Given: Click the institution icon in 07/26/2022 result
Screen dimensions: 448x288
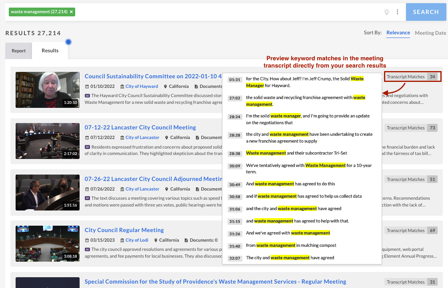Looking at the screenshot, I should [122, 189].
